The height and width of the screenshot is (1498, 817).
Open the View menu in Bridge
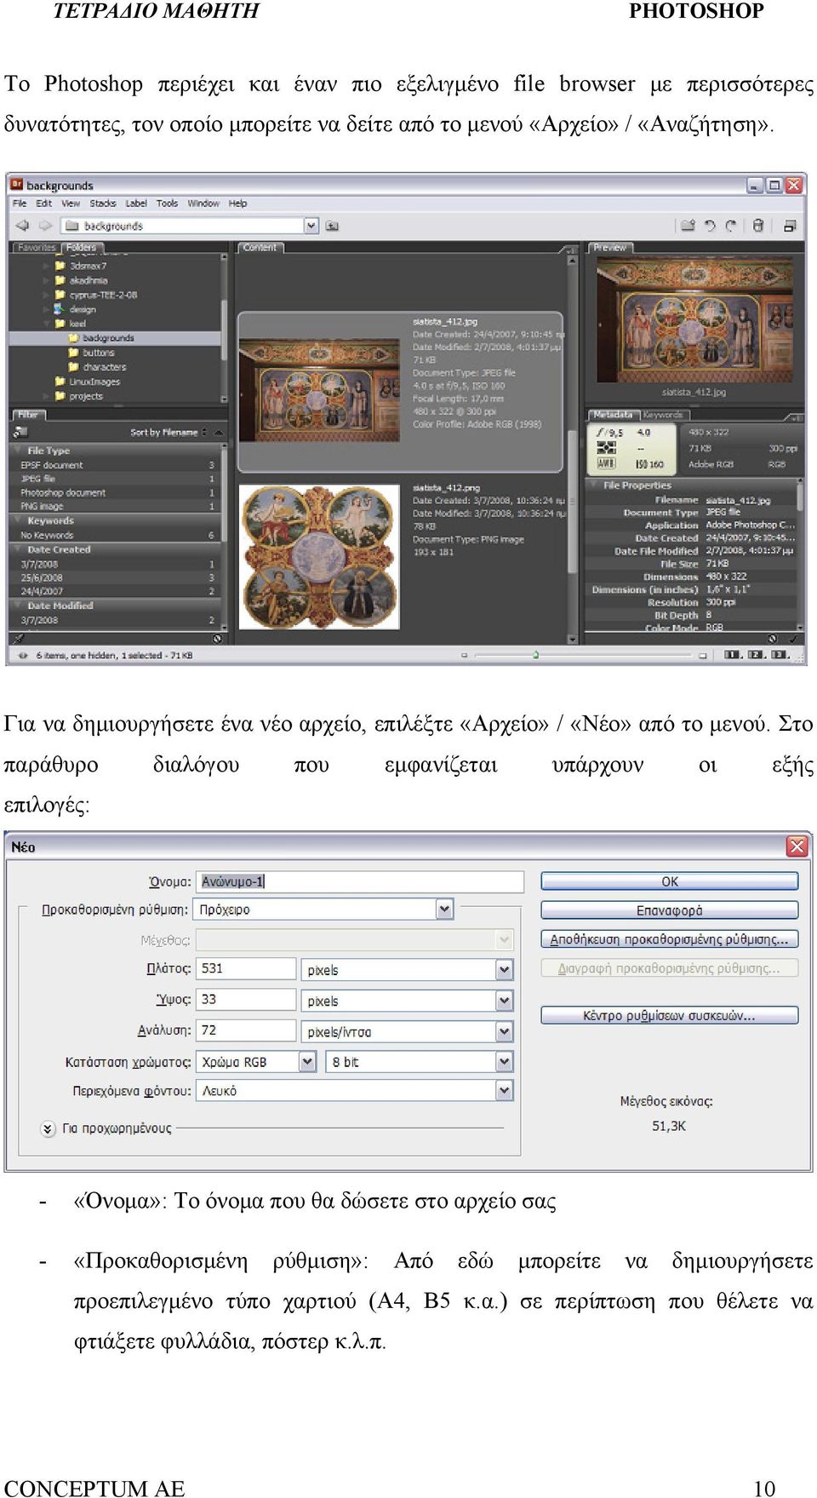(x=71, y=204)
